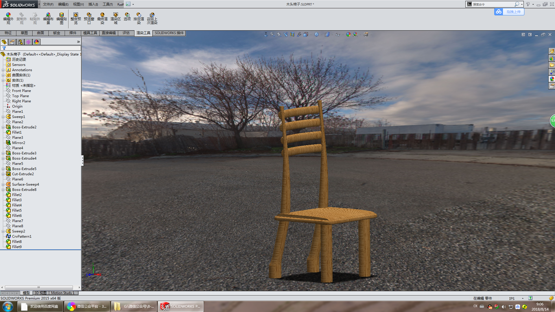Switch to the Motion Study 1 tab

coord(63,293)
